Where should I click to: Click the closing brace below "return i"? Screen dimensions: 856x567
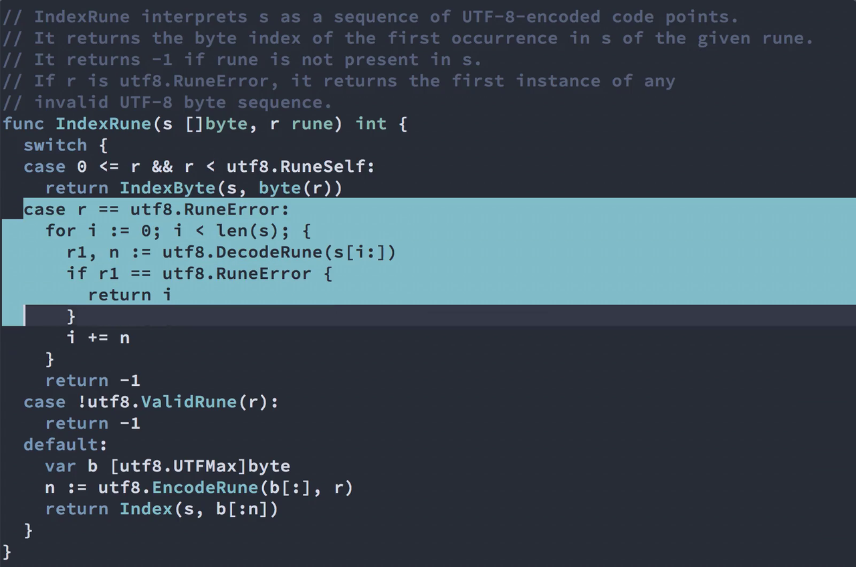coord(72,316)
